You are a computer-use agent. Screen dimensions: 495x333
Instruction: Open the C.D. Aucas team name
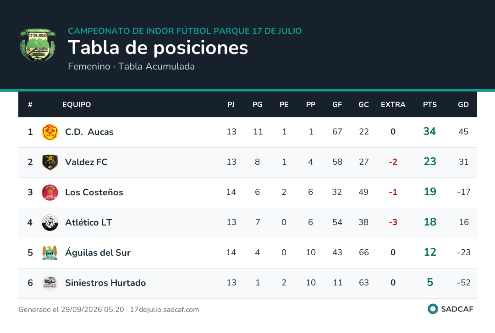(x=89, y=132)
